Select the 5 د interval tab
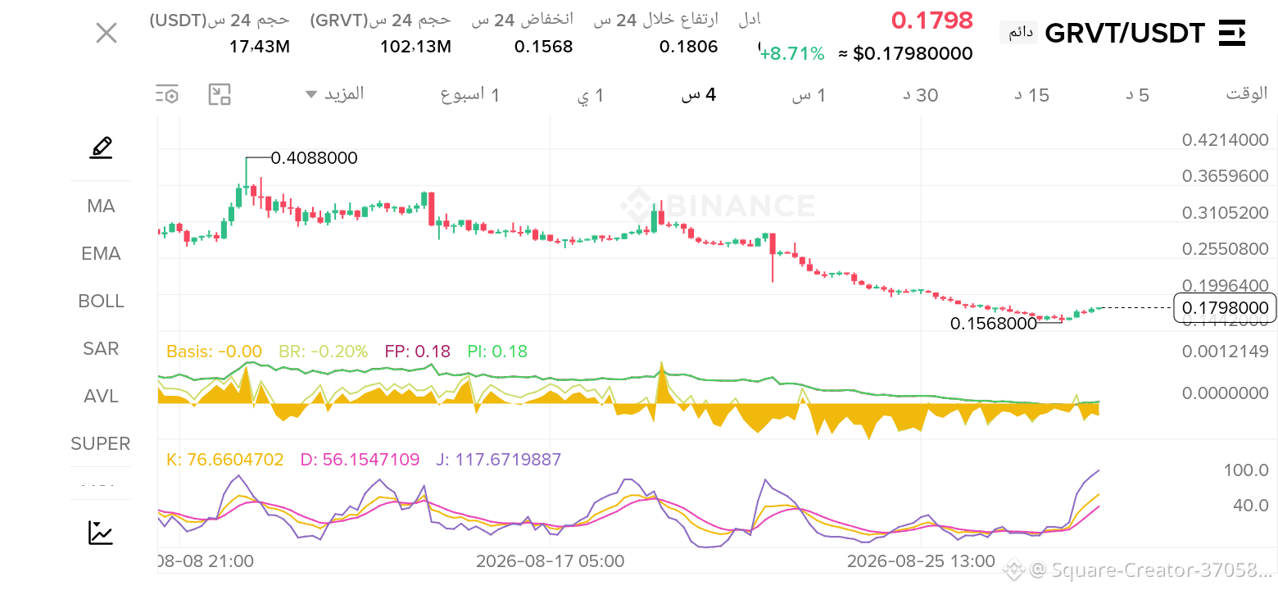 (1137, 95)
